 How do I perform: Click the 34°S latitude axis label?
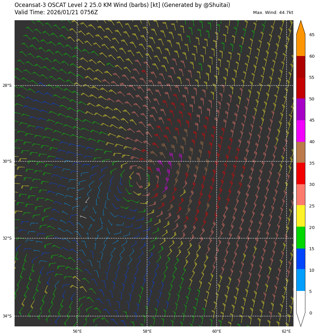coord(7,316)
